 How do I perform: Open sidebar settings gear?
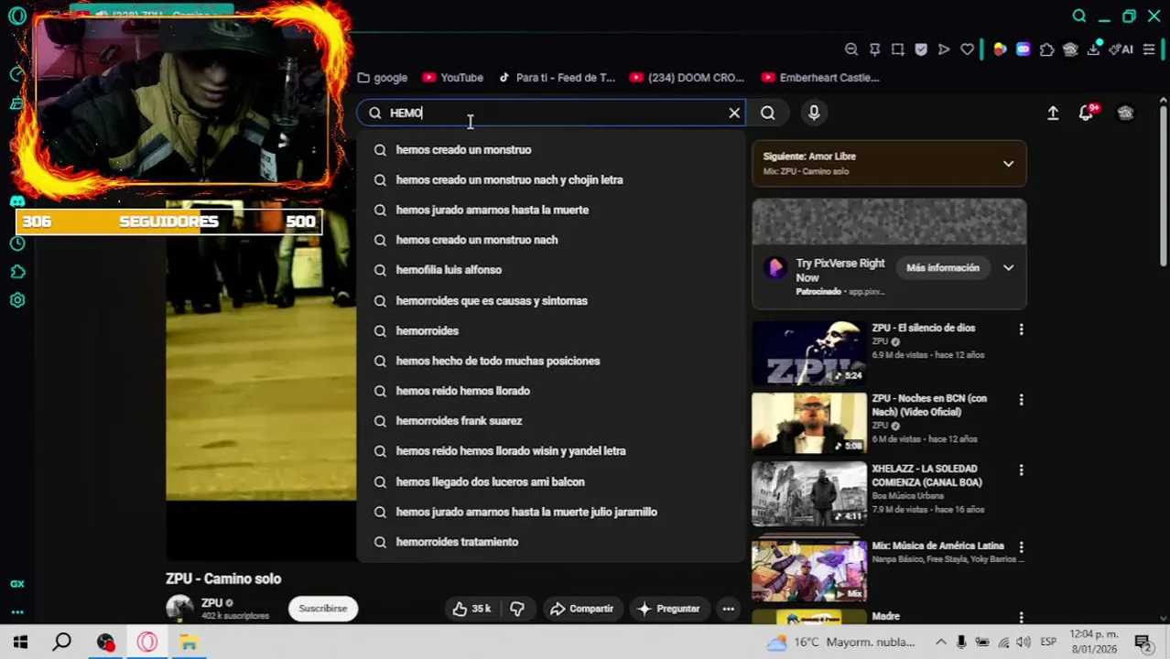coord(16,300)
